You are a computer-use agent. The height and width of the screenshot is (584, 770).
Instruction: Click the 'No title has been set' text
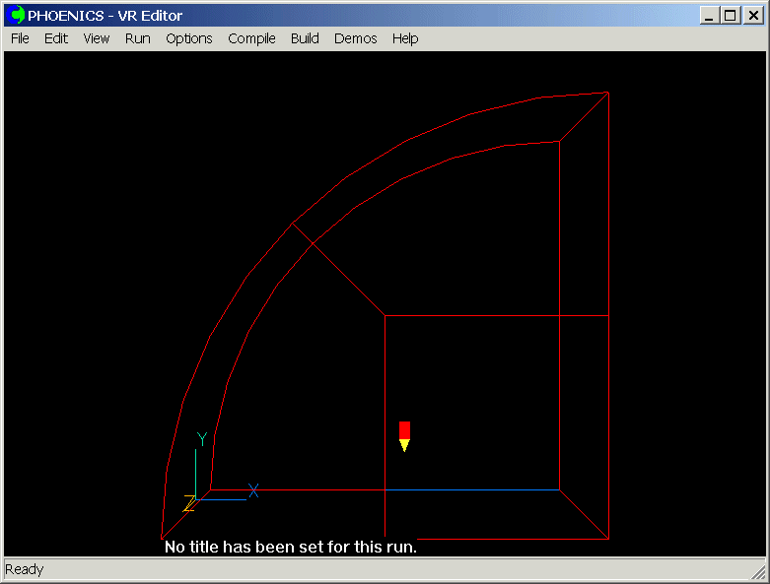(291, 547)
